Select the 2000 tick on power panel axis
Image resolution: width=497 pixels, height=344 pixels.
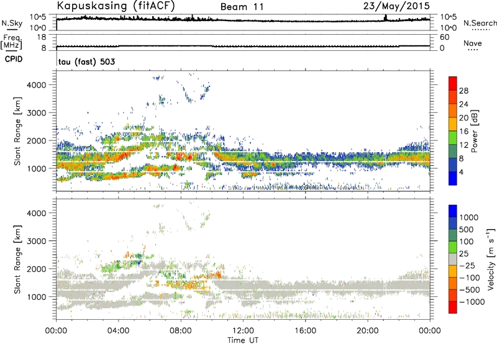(x=36, y=141)
